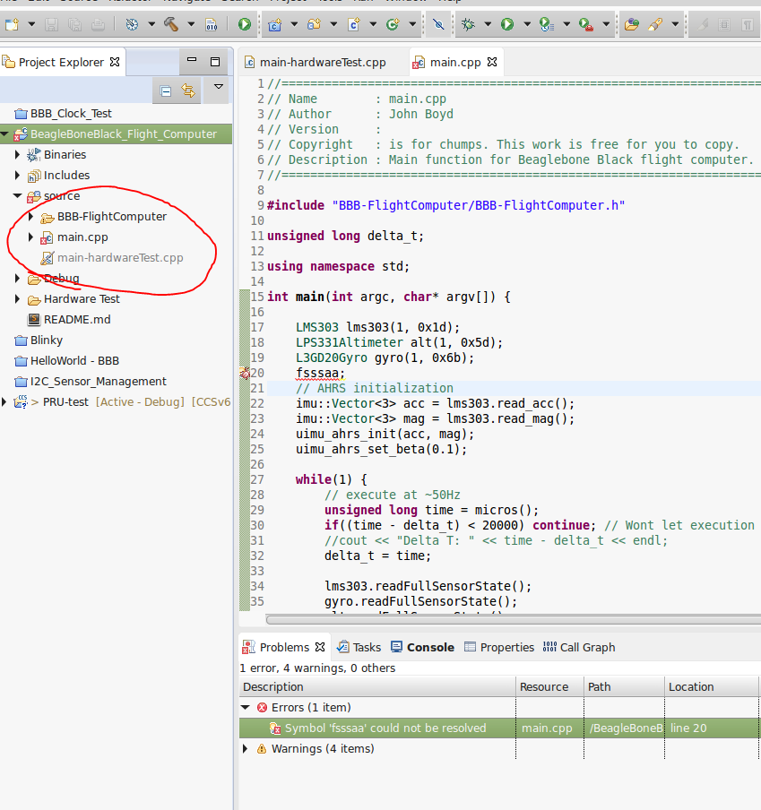Expand the Hardware Test folder

tap(17, 298)
